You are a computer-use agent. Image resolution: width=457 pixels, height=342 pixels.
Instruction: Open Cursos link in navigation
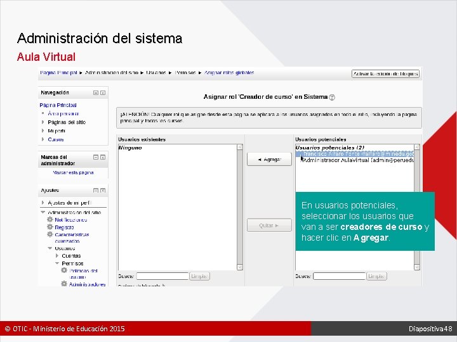56,139
